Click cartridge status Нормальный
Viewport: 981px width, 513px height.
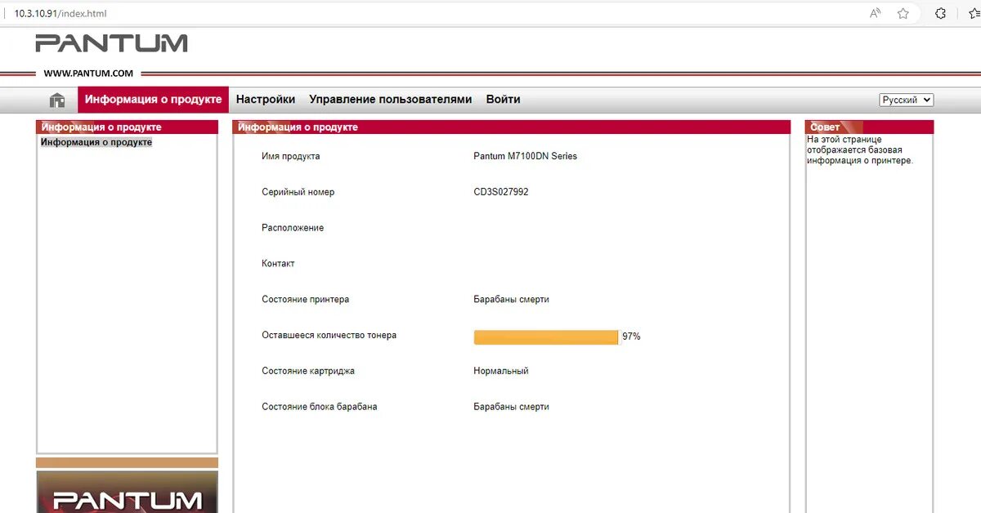pyautogui.click(x=501, y=371)
